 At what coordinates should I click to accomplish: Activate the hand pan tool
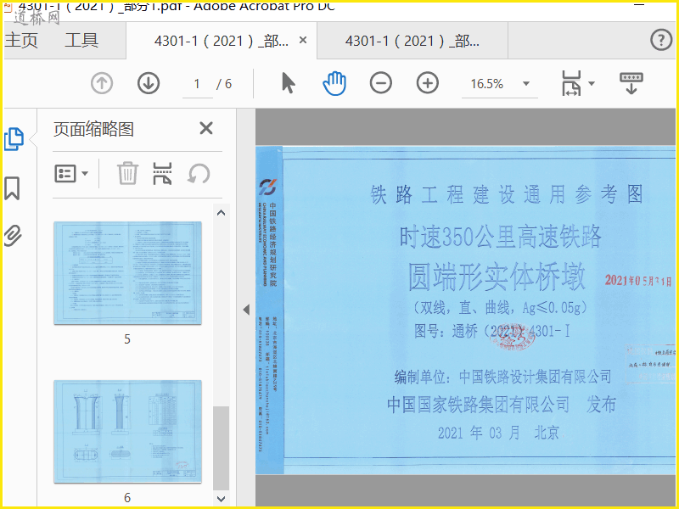334,83
